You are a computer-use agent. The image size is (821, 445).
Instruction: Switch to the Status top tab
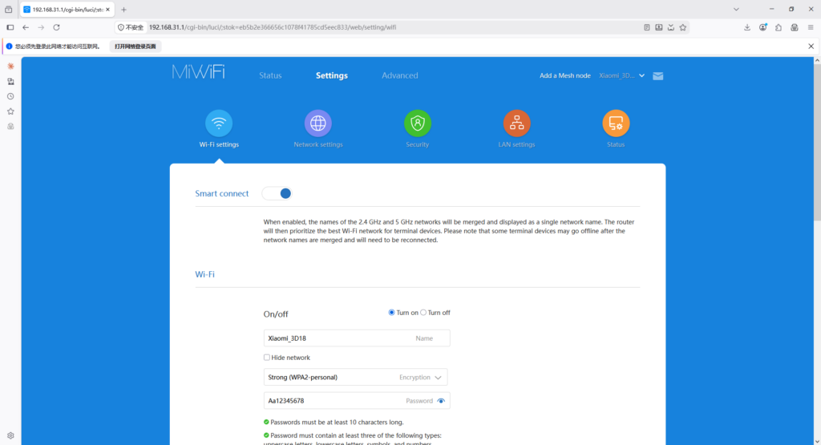[270, 75]
